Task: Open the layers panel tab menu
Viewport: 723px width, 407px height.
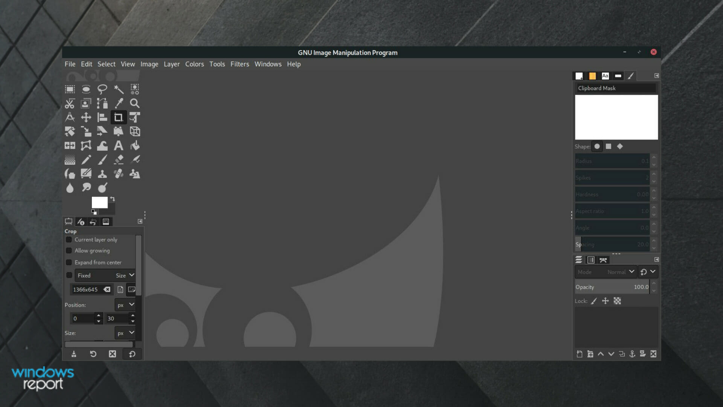Action: [656, 260]
